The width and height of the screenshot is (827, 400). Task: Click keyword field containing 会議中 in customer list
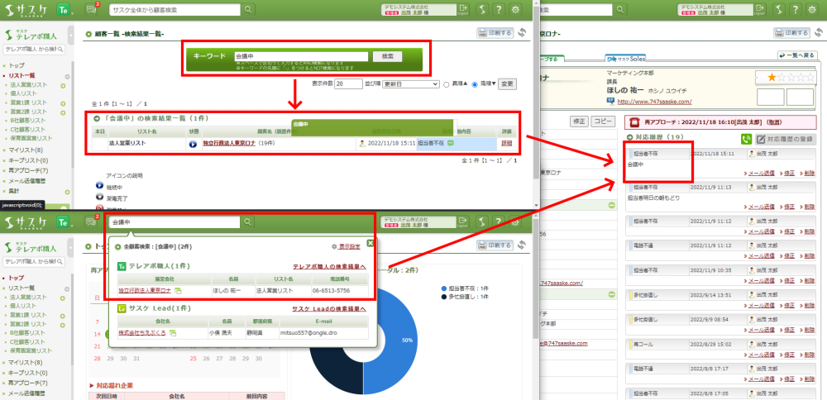coord(301,56)
